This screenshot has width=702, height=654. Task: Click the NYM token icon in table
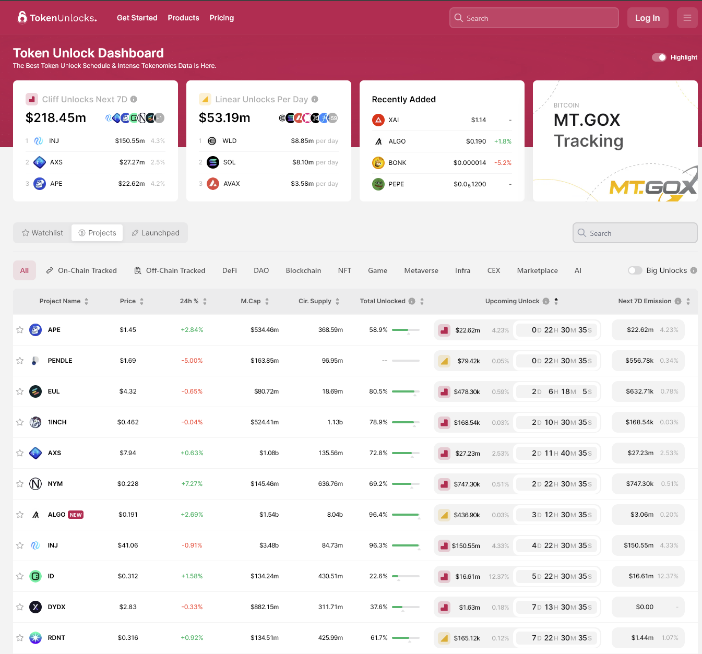coord(35,484)
